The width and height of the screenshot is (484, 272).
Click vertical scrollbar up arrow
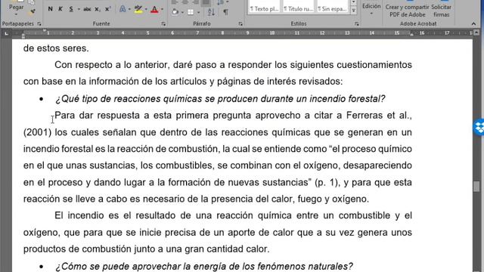476,32
